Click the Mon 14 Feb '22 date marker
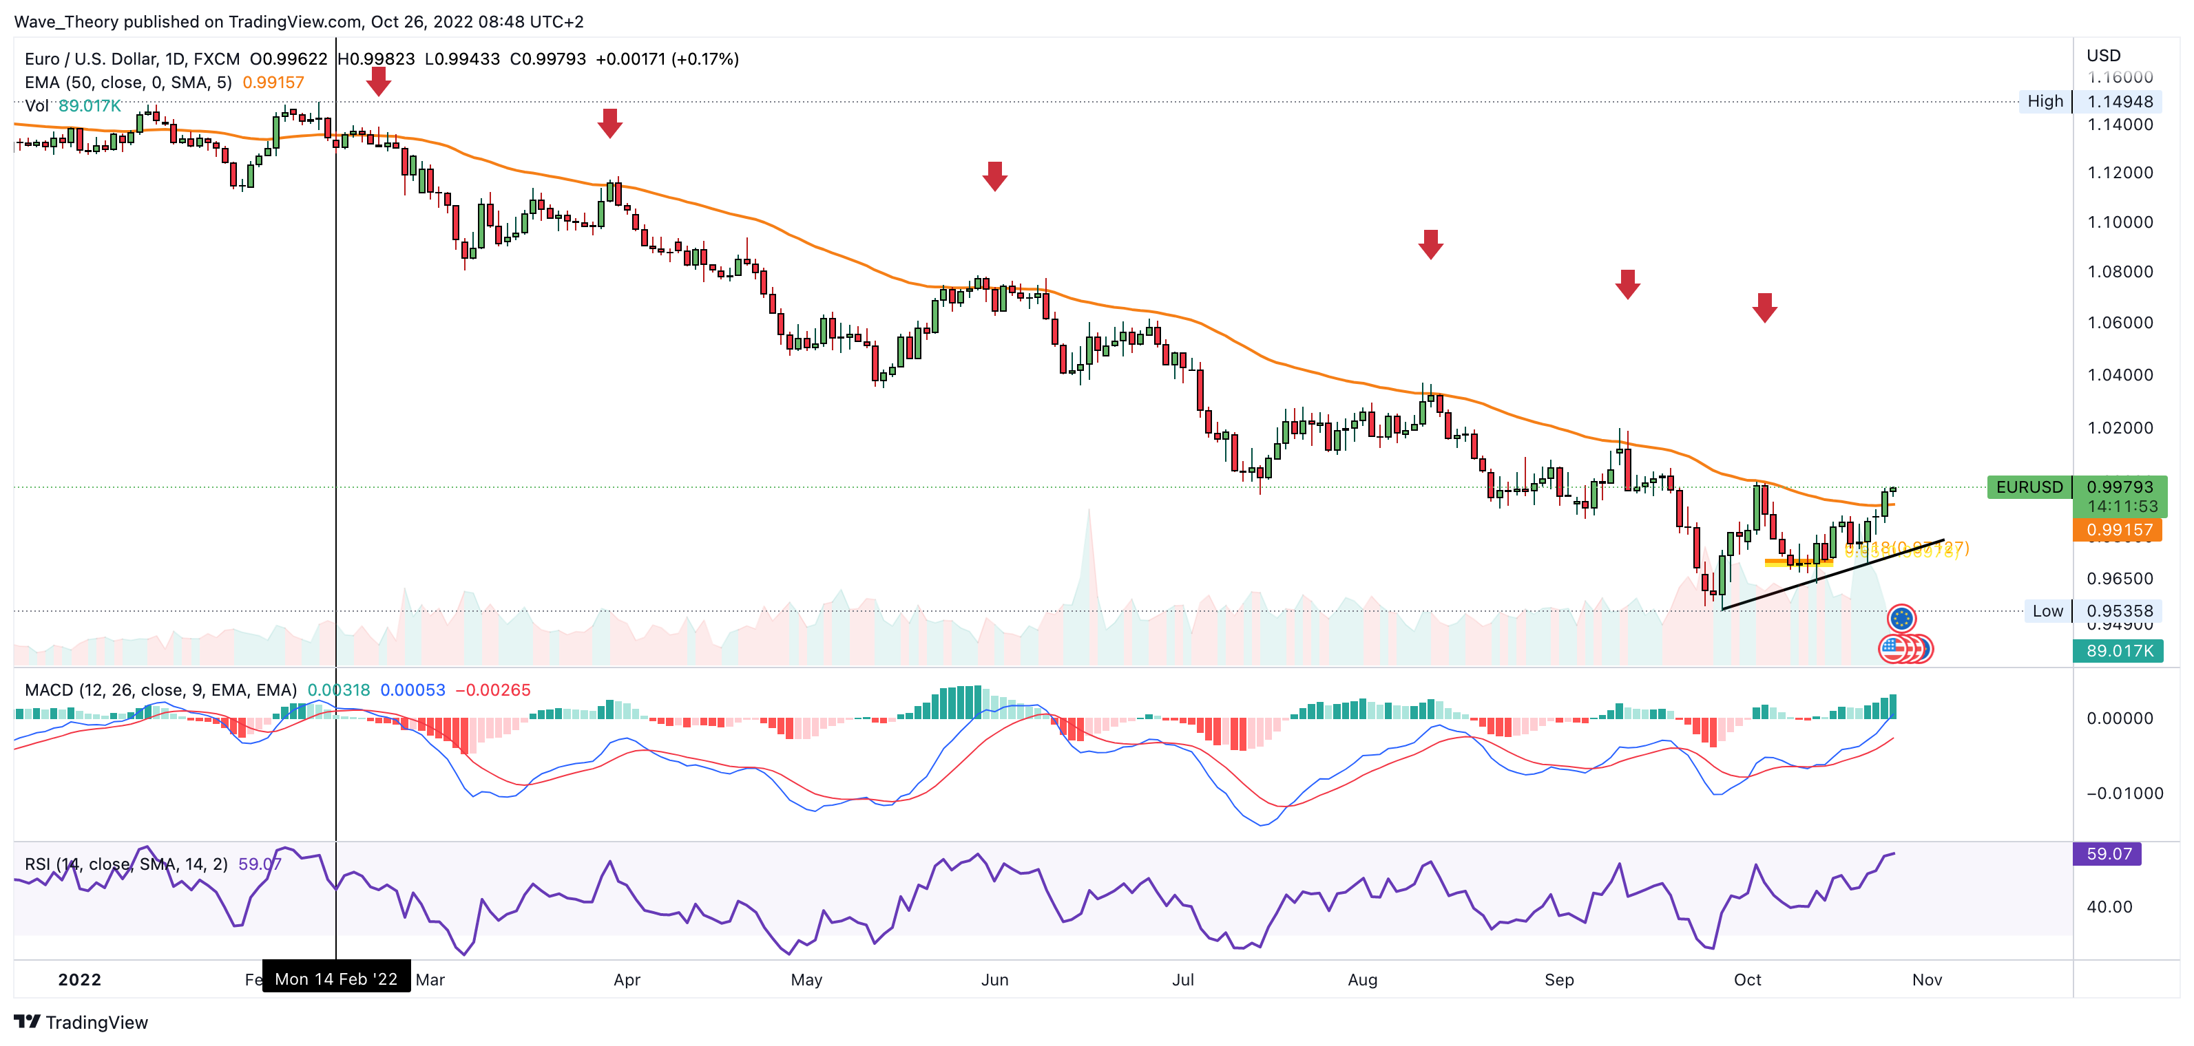This screenshot has width=2194, height=1046. click(x=337, y=979)
